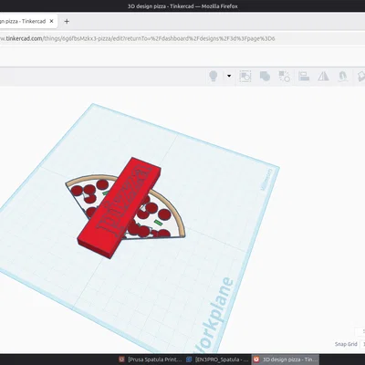Open the Prusa Spatula Print taskbar window
The width and height of the screenshot is (365, 365).
point(151,360)
